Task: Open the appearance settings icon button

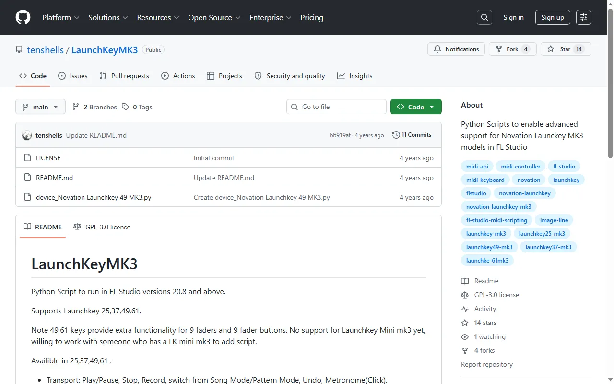Action: pos(584,17)
